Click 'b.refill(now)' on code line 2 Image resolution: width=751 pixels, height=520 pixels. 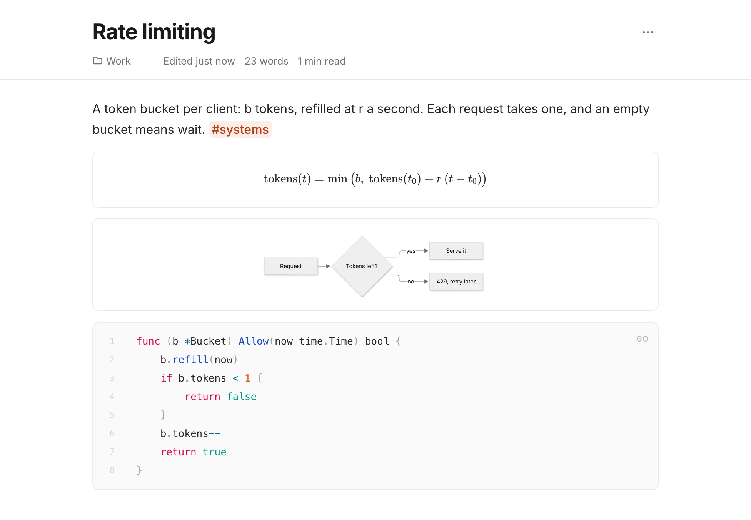[199, 360]
